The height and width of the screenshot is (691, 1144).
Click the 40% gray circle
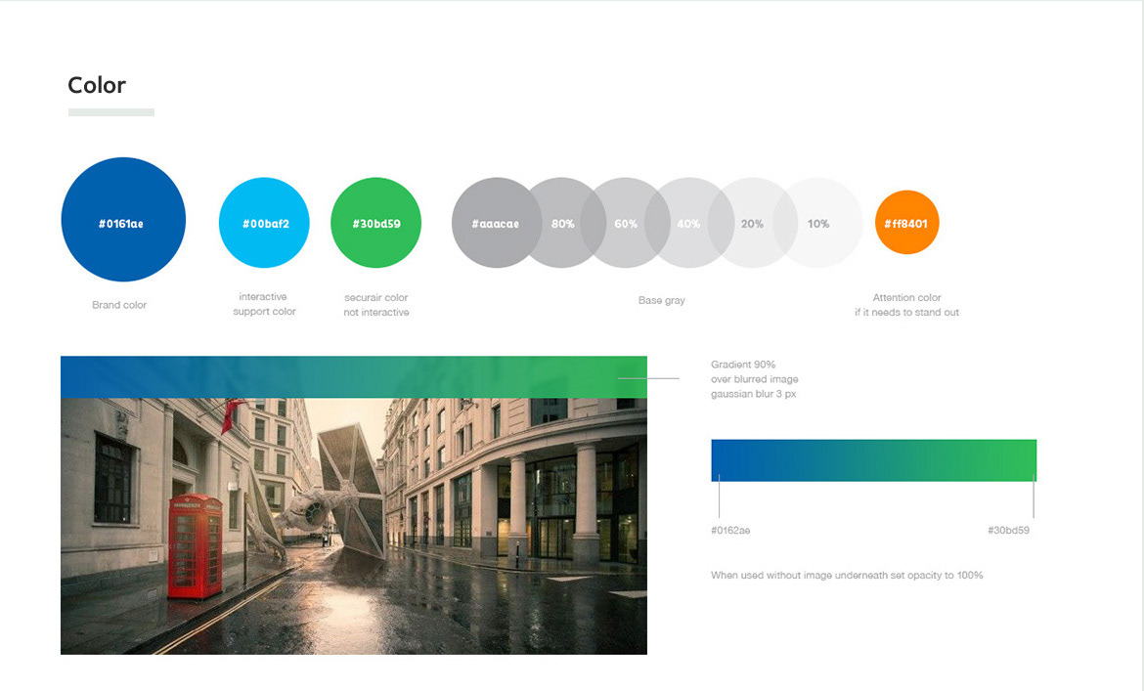pos(688,222)
